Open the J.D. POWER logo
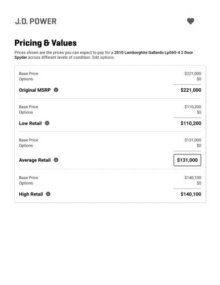Viewport: 220px width, 285px height. 36,21
